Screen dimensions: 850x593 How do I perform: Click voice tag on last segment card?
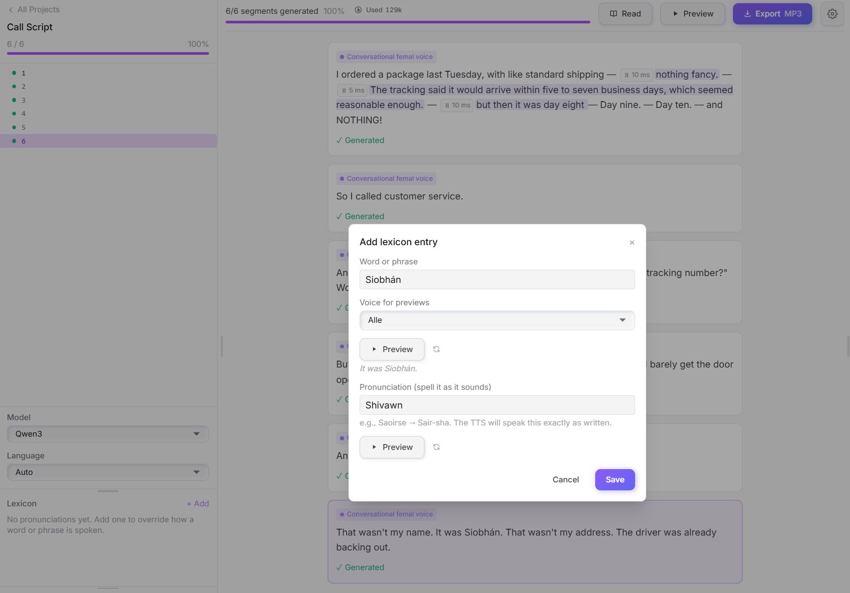click(x=386, y=514)
